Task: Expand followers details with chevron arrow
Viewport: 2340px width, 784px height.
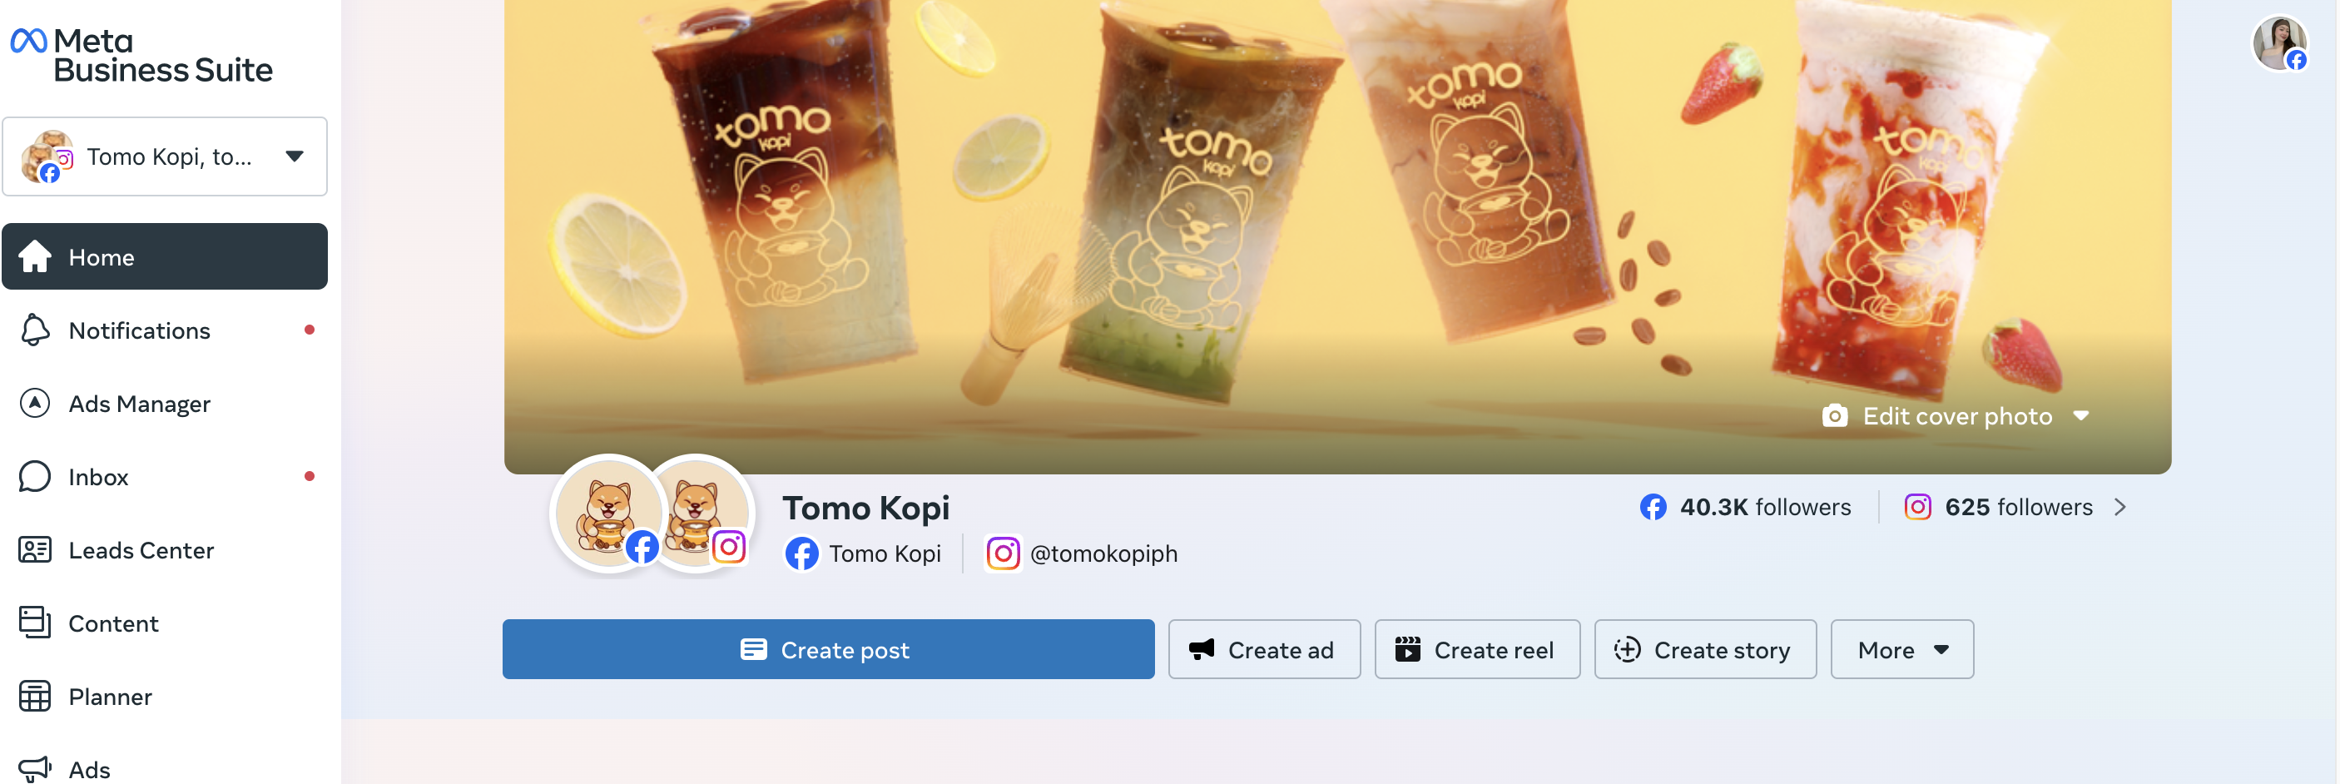Action: pos(2119,507)
